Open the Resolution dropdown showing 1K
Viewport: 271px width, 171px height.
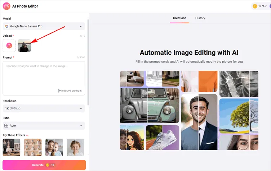coord(44,108)
